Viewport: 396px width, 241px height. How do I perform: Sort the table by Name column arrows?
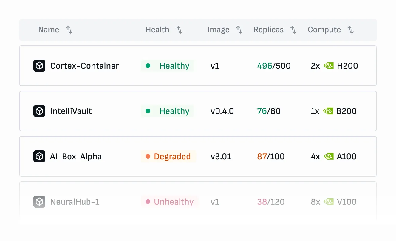69,30
